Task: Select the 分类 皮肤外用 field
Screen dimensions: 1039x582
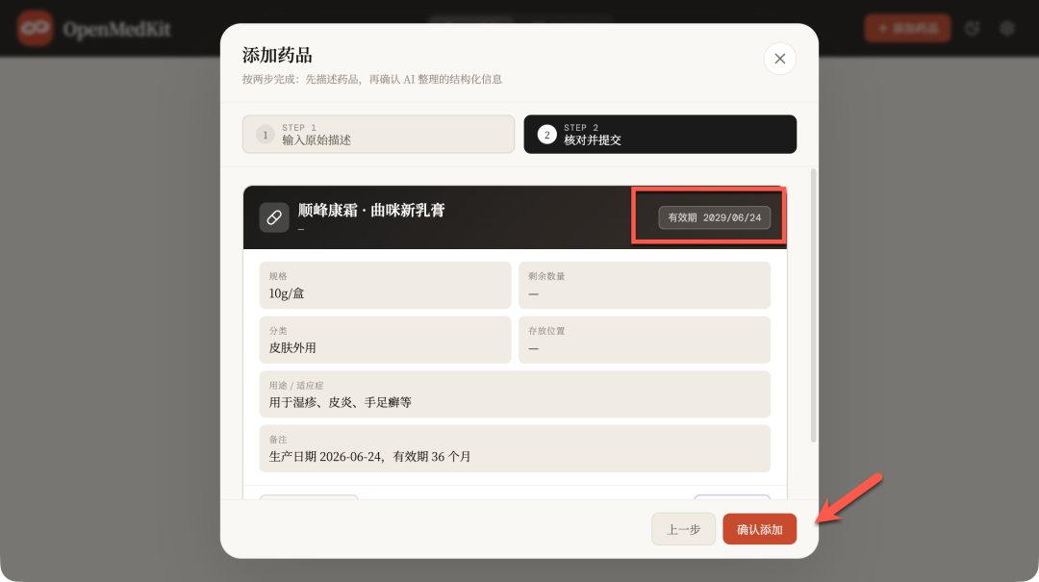Action: pyautogui.click(x=385, y=340)
